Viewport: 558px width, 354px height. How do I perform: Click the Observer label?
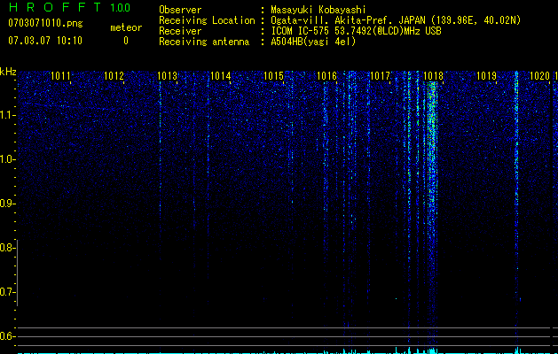pyautogui.click(x=180, y=10)
